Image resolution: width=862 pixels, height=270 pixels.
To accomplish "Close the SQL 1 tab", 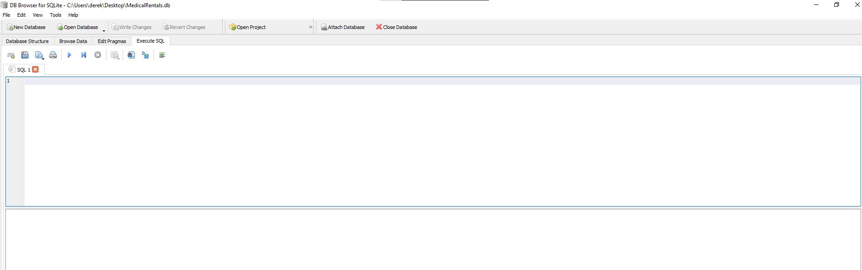I will (x=35, y=69).
